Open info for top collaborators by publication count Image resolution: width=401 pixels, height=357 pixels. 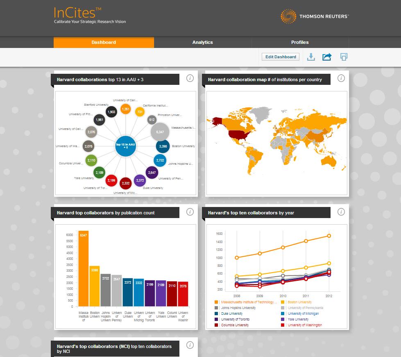(190, 211)
